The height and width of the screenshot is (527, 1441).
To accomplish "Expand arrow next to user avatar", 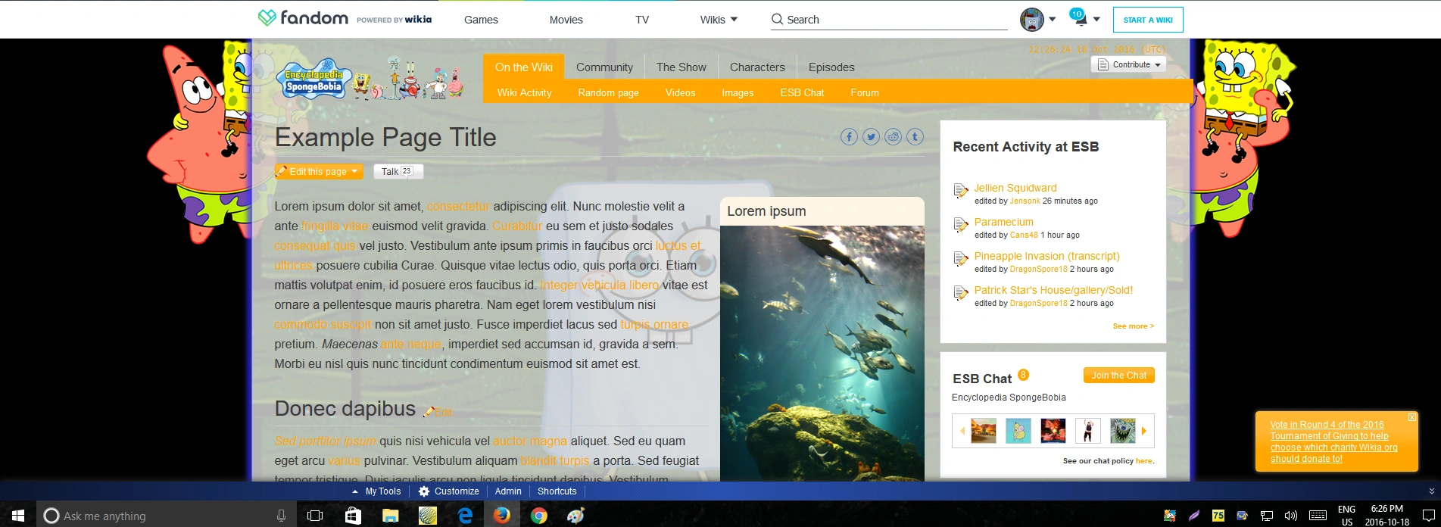I will (1052, 20).
